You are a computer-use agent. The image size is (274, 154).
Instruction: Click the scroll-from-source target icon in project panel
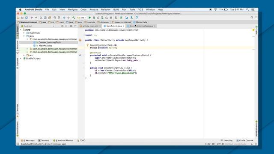[x=62, y=26]
